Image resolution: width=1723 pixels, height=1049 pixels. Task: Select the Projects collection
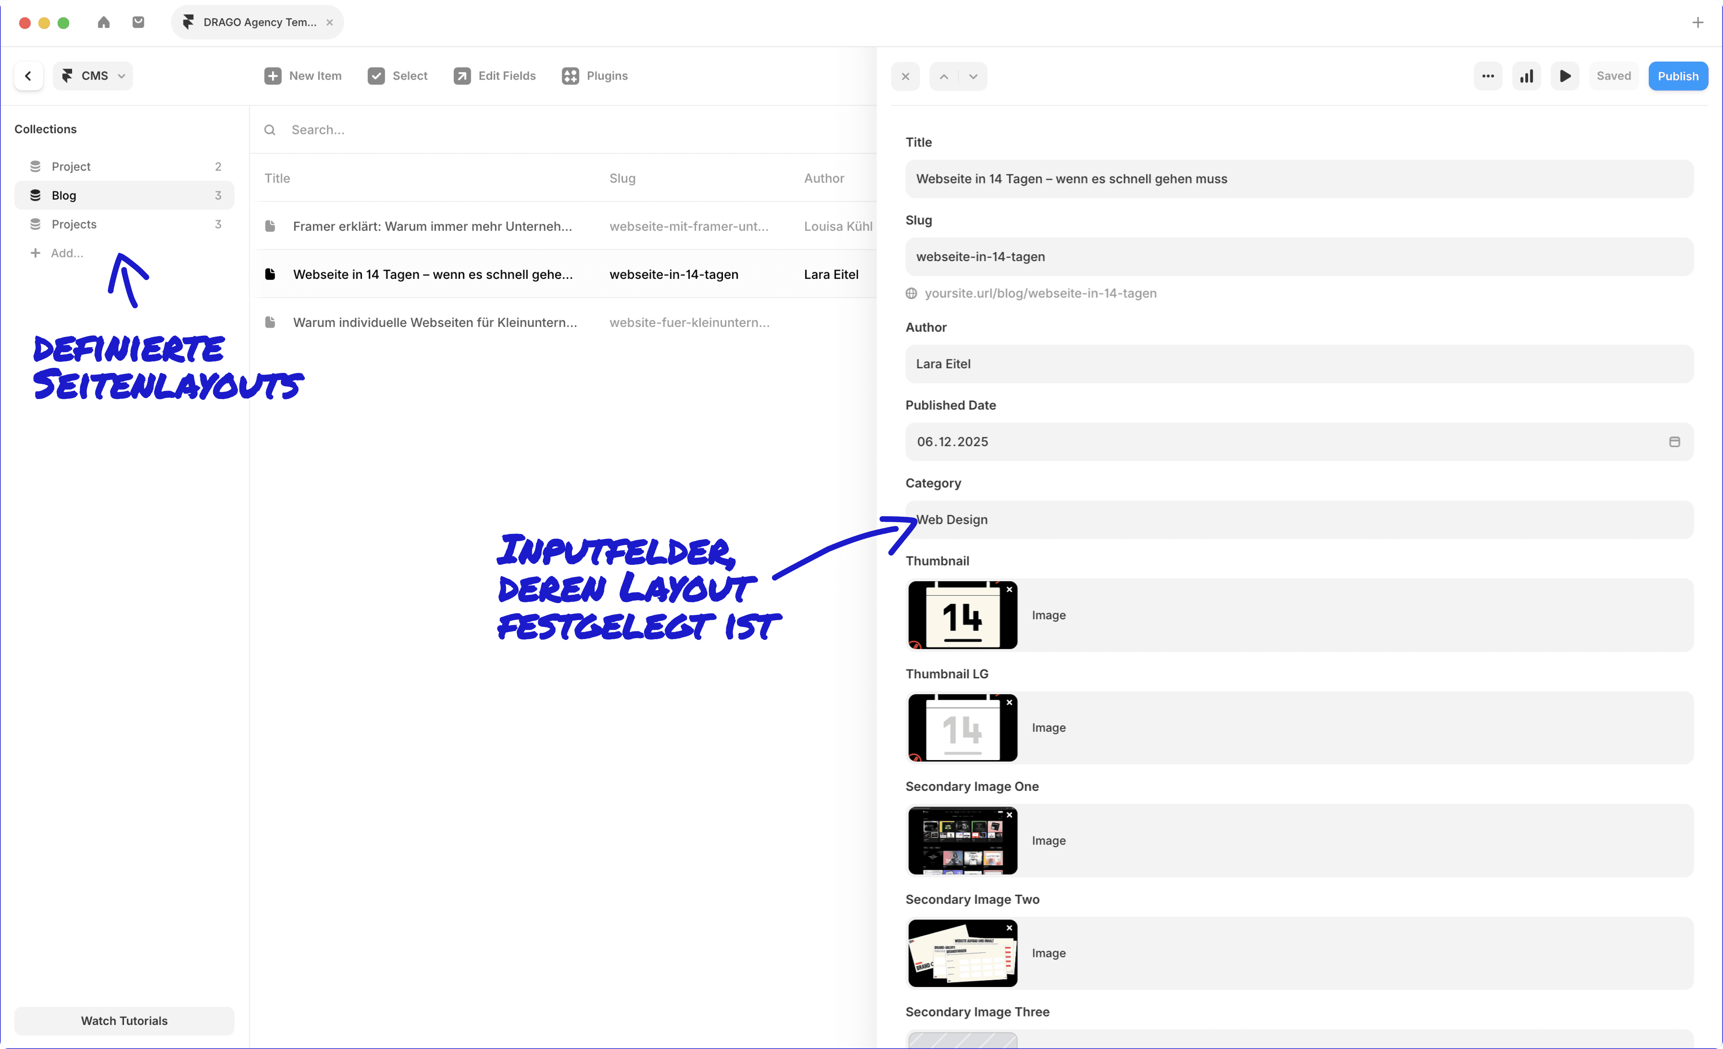pyautogui.click(x=74, y=224)
